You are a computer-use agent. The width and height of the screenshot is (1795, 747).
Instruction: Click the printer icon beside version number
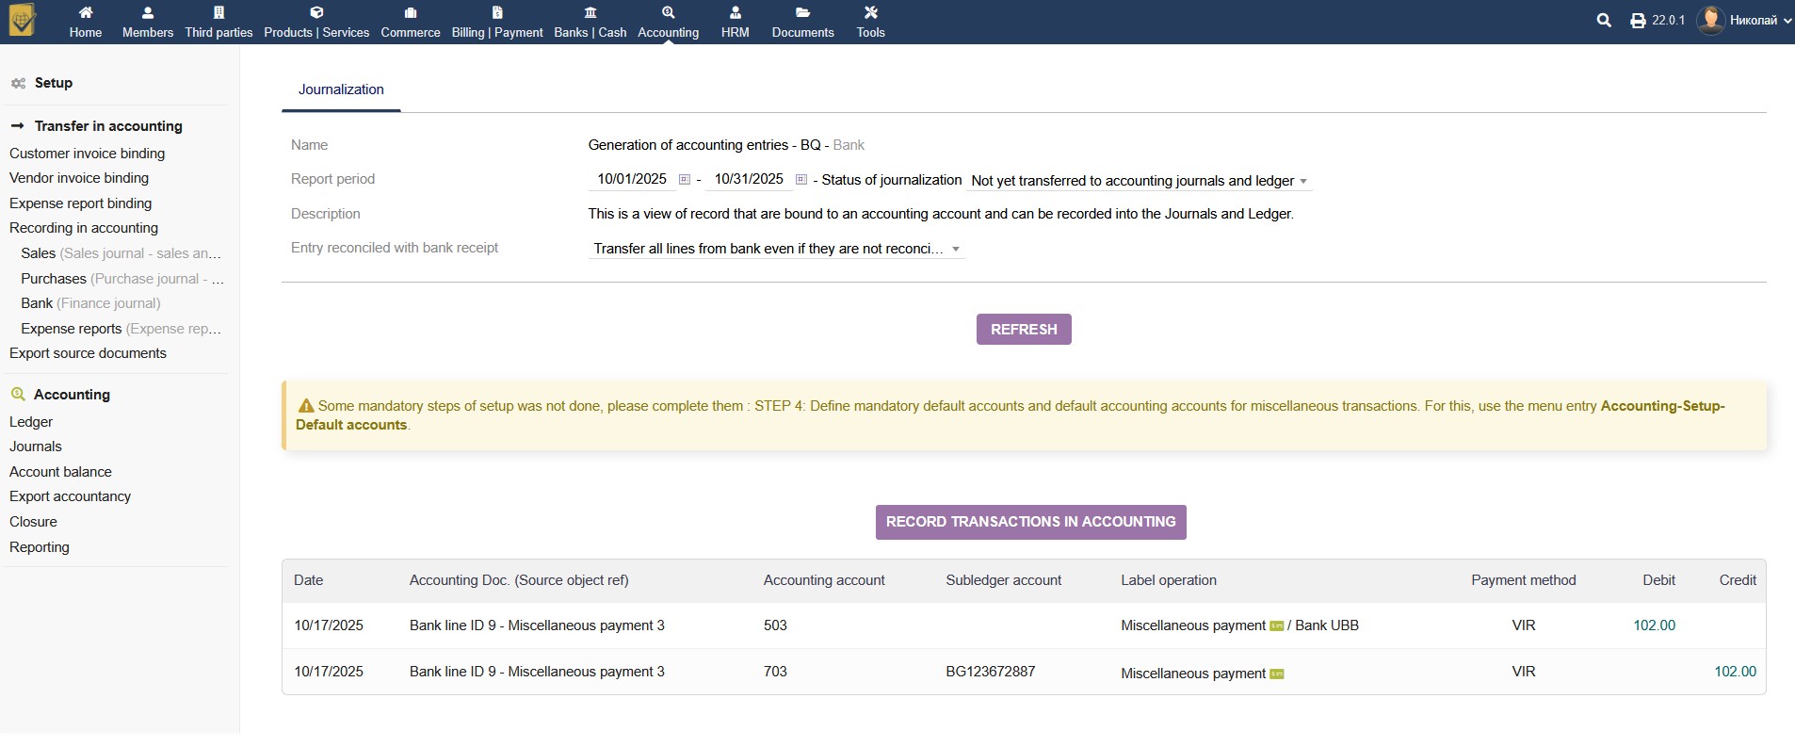pos(1638,21)
